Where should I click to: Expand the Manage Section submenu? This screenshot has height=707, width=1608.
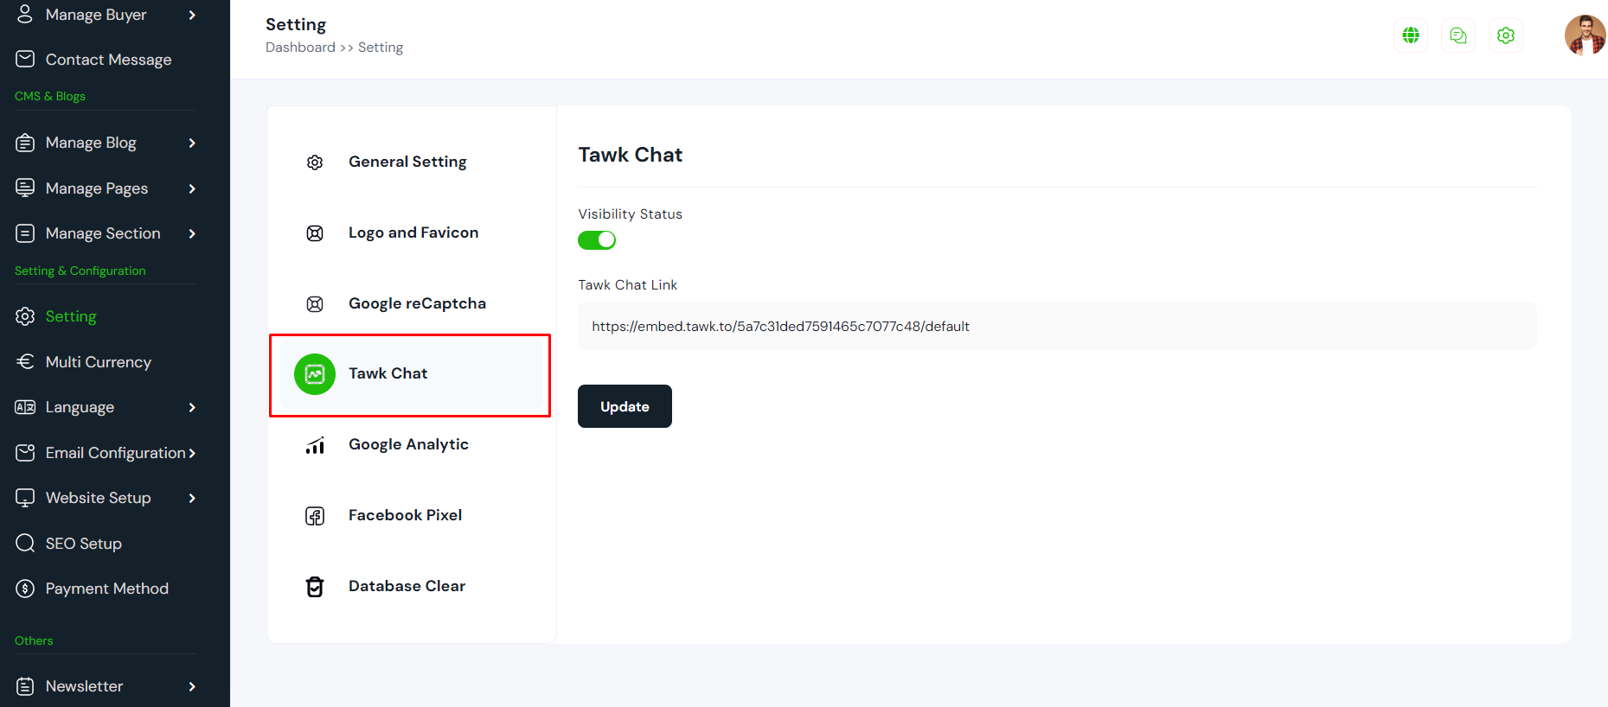192,234
